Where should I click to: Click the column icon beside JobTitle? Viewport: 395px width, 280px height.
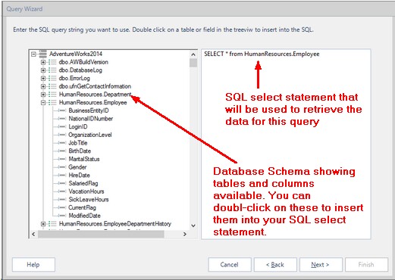pos(62,143)
